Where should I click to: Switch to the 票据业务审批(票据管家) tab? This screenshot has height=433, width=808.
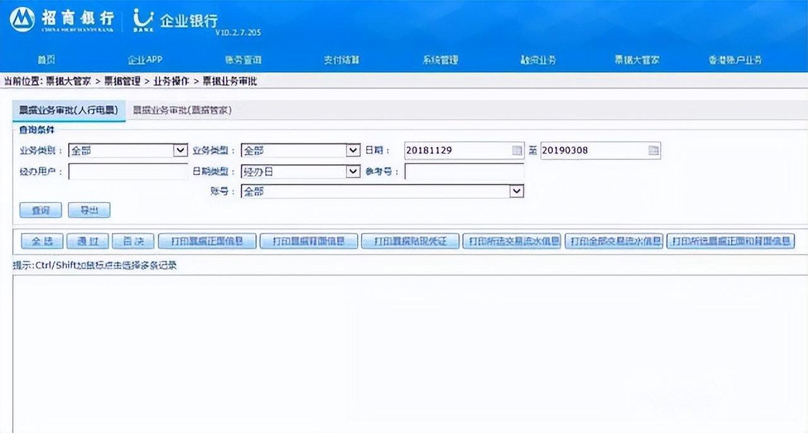[x=182, y=110]
